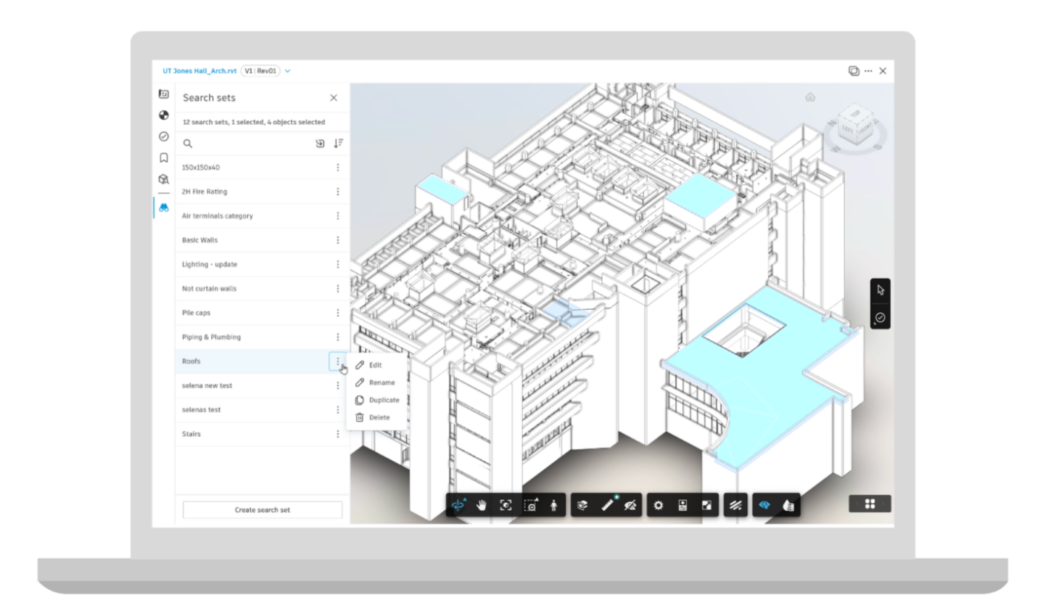Open options menu for 2H Fire Rating

point(338,192)
